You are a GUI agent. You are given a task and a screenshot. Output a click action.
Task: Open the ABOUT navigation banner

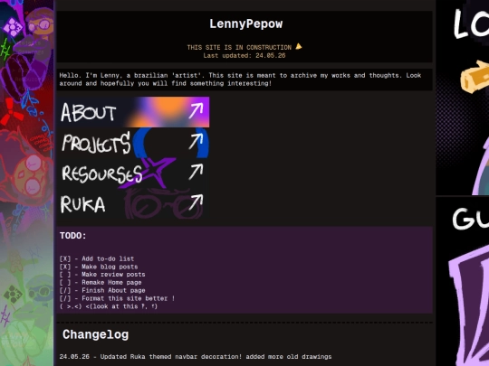coord(133,112)
